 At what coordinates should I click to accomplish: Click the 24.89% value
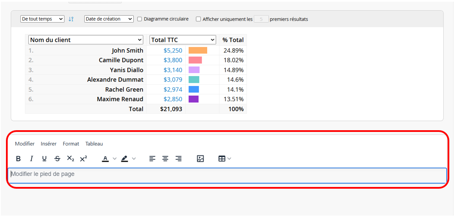click(233, 50)
